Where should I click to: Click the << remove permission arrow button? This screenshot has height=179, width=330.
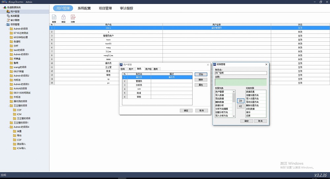[241, 106]
